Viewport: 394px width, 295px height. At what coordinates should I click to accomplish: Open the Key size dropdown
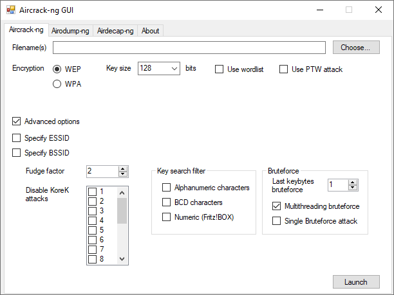159,68
